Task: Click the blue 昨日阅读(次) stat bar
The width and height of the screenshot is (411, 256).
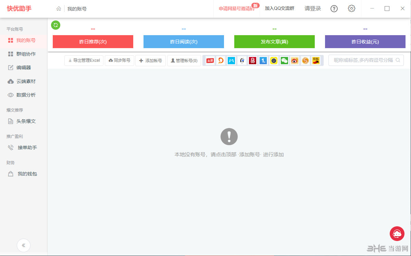Action: (184, 42)
